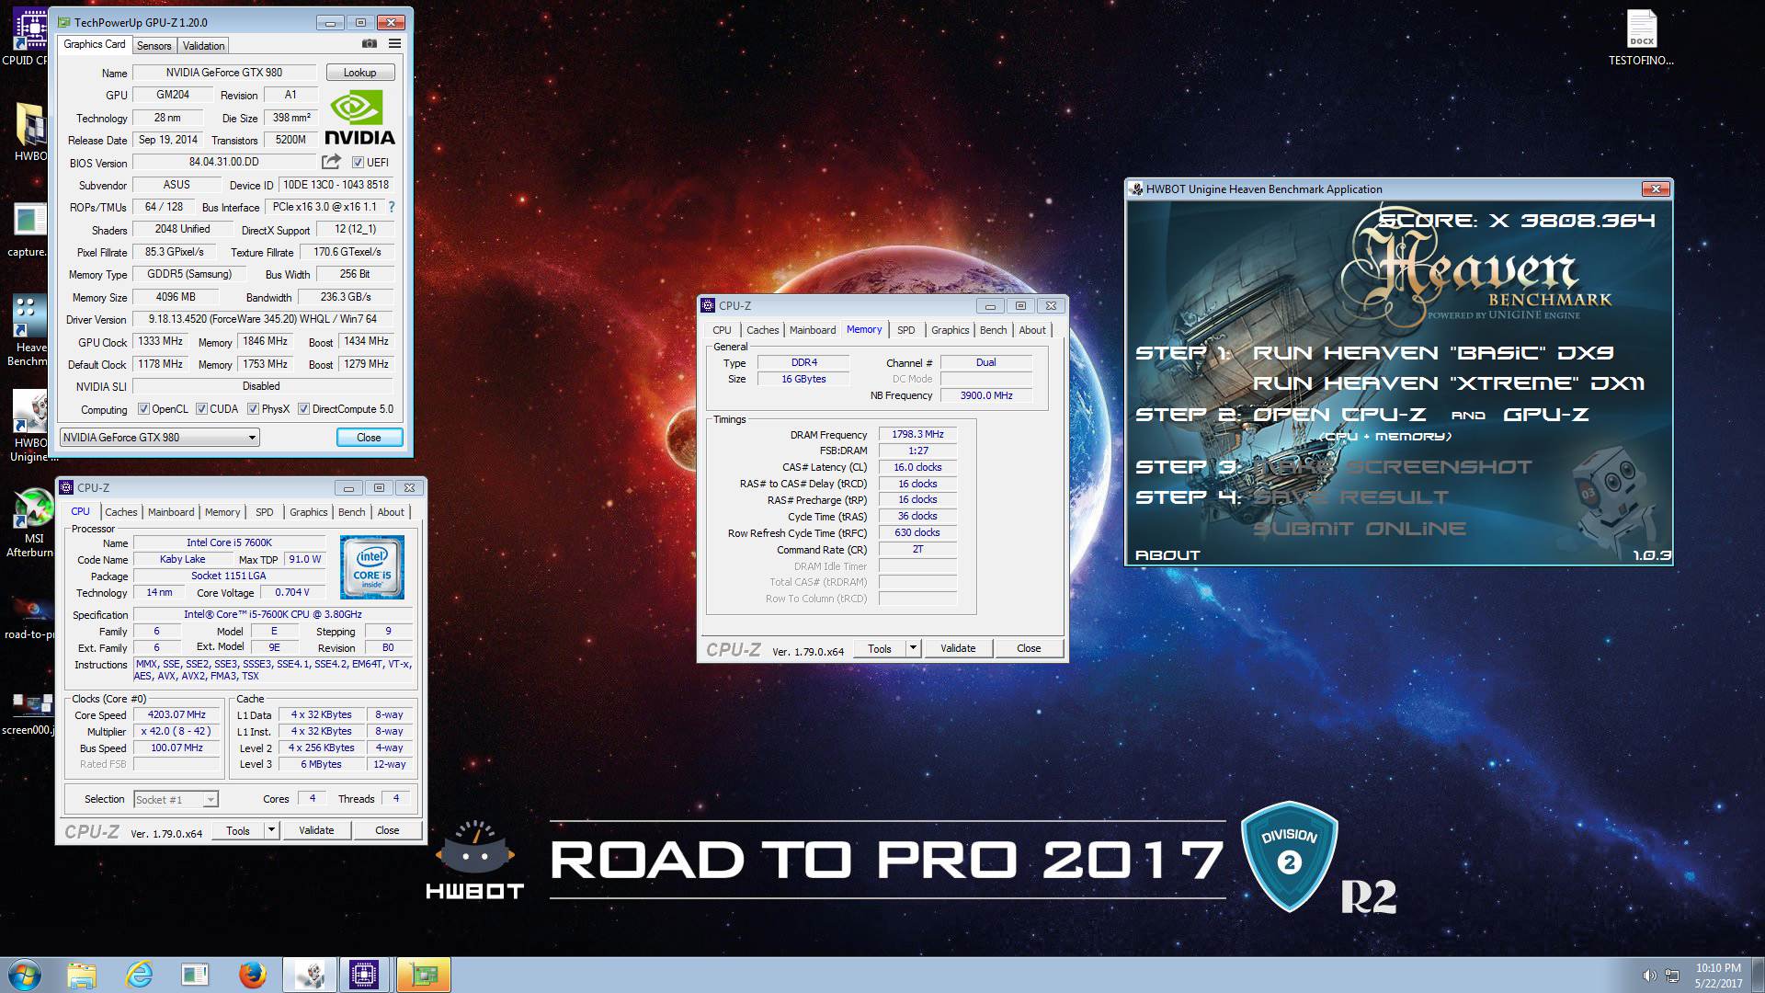Open the Bench tab in CPU-Z Memory window
The width and height of the screenshot is (1765, 993).
[x=993, y=330]
